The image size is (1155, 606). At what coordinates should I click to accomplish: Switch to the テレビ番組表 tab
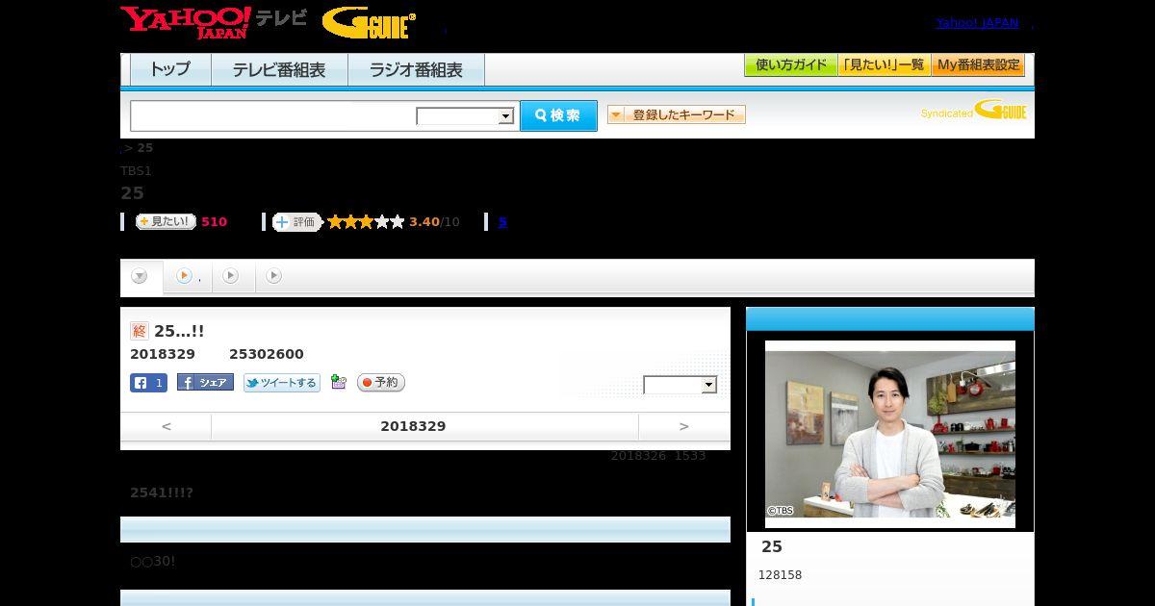pos(279,69)
